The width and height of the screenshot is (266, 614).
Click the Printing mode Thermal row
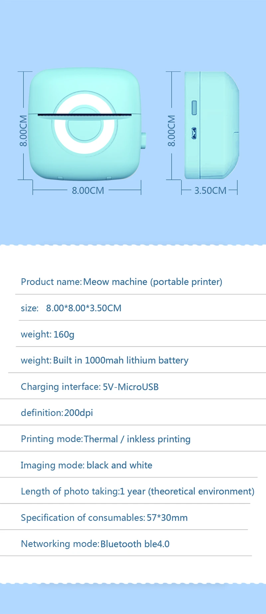point(133,439)
